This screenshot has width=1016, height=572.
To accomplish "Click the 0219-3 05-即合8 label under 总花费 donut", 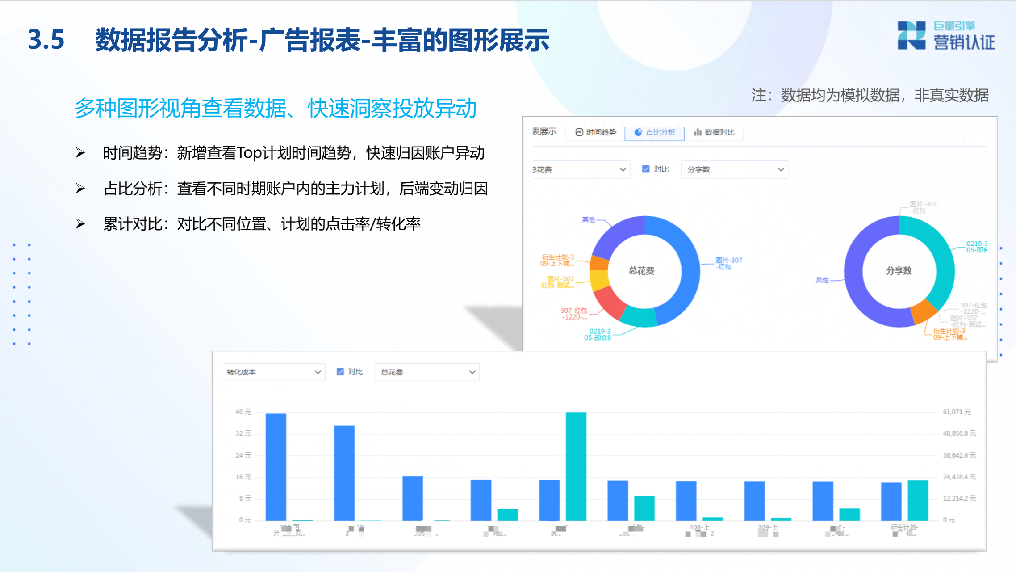I will pos(598,335).
